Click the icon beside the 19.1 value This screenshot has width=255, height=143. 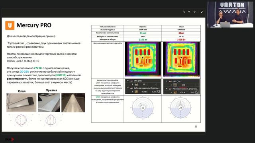tap(136, 84)
